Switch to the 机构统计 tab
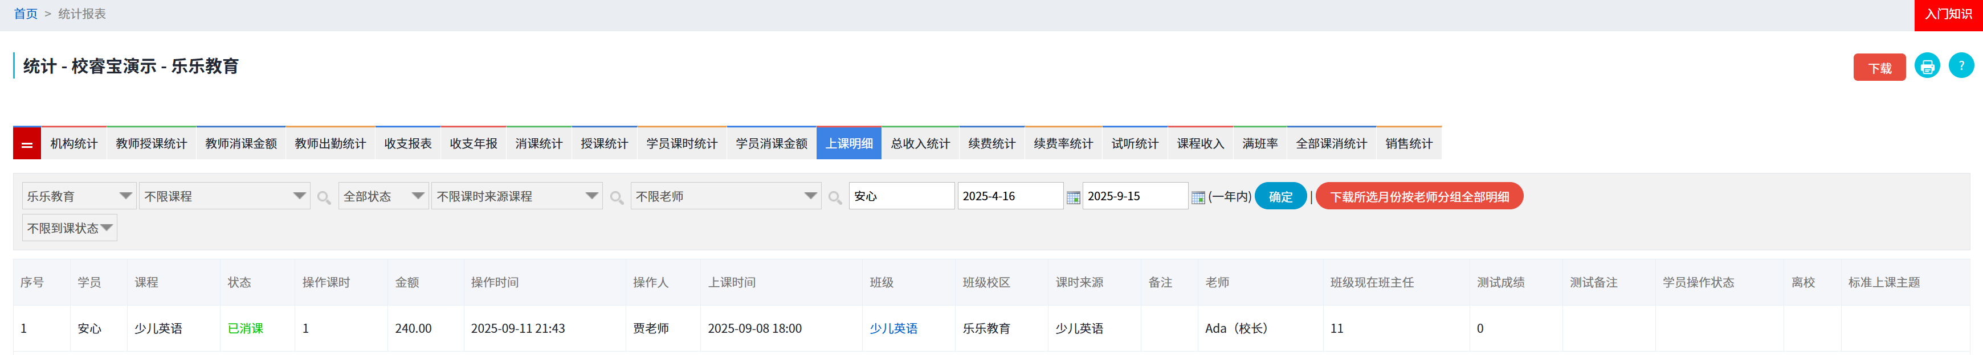Viewport: 1983px width, 355px height. pos(74,144)
